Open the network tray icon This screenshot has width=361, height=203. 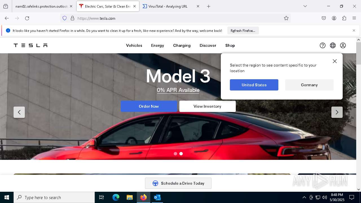click(x=318, y=197)
